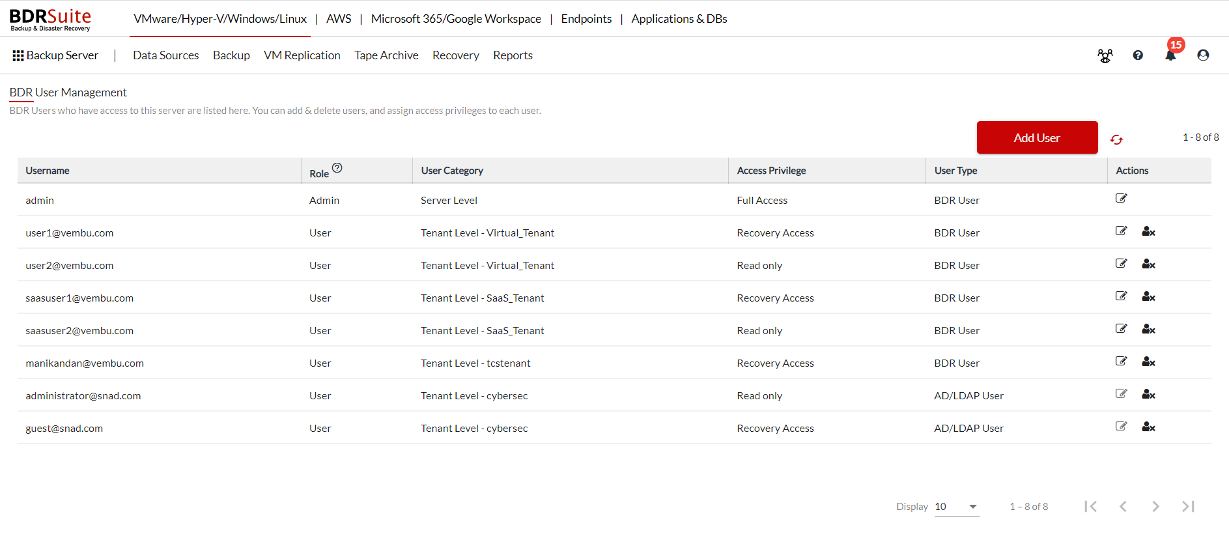The width and height of the screenshot is (1229, 538).
Task: Edit guest@snad.com entry
Action: click(1121, 426)
